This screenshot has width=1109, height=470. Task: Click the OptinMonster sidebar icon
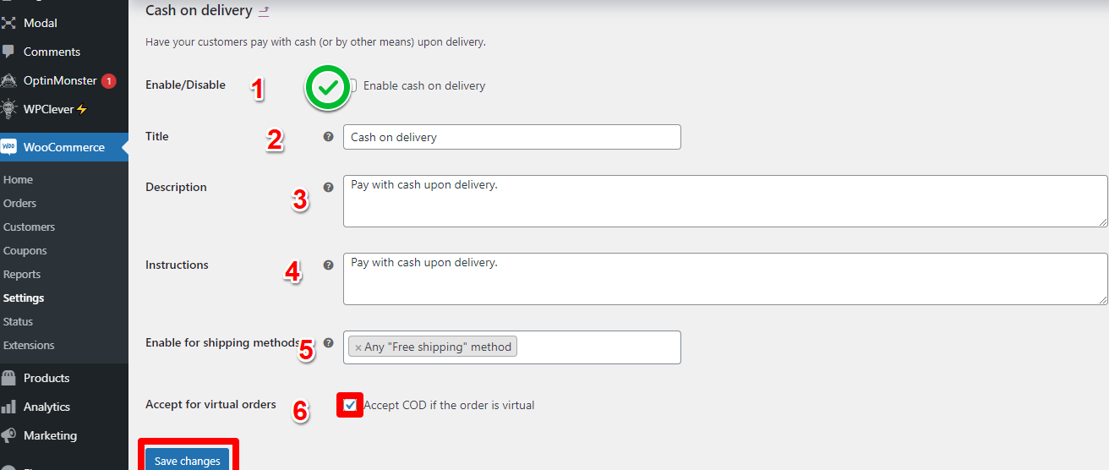pyautogui.click(x=9, y=81)
